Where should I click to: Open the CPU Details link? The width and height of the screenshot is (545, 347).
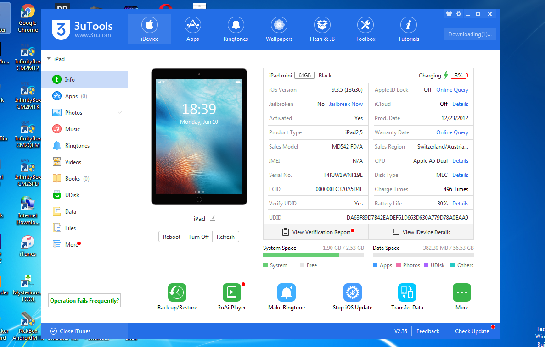460,160
